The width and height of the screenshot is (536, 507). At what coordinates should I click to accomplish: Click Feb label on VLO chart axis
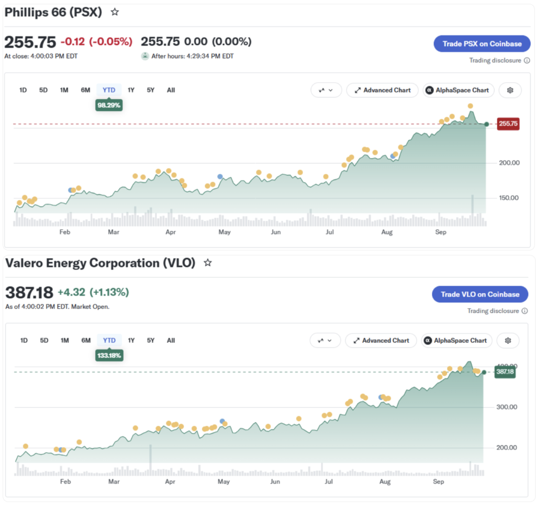(65, 481)
